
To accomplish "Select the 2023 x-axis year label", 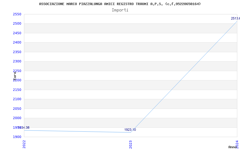I will pos(130,144).
